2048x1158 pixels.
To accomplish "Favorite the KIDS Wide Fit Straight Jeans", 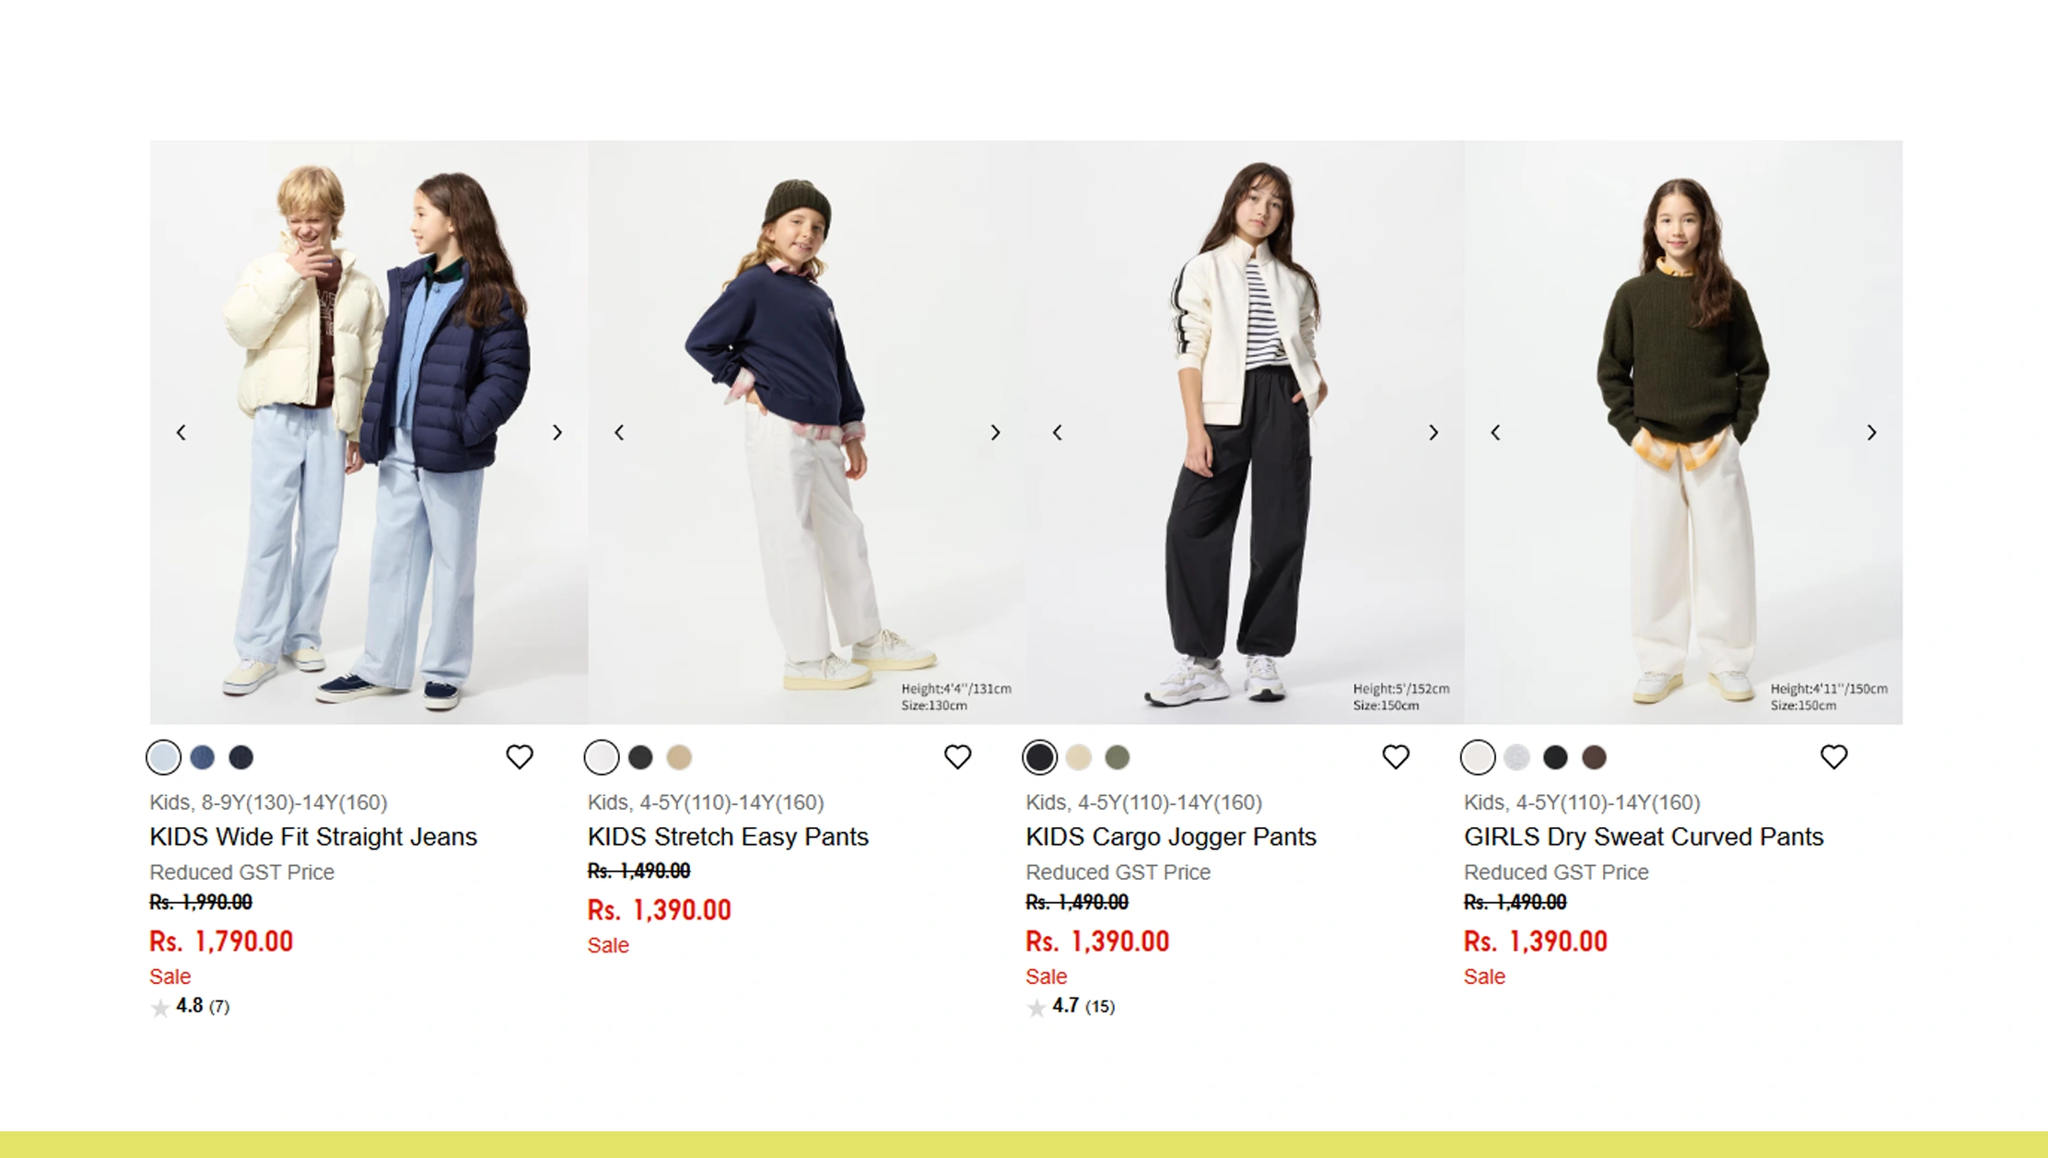I will coord(520,757).
